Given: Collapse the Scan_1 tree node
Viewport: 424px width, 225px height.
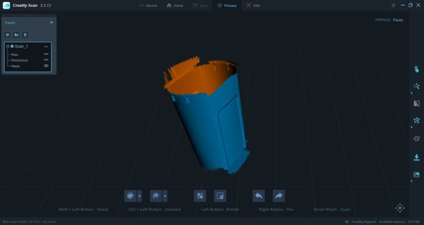Looking at the screenshot, I should tap(7, 46).
